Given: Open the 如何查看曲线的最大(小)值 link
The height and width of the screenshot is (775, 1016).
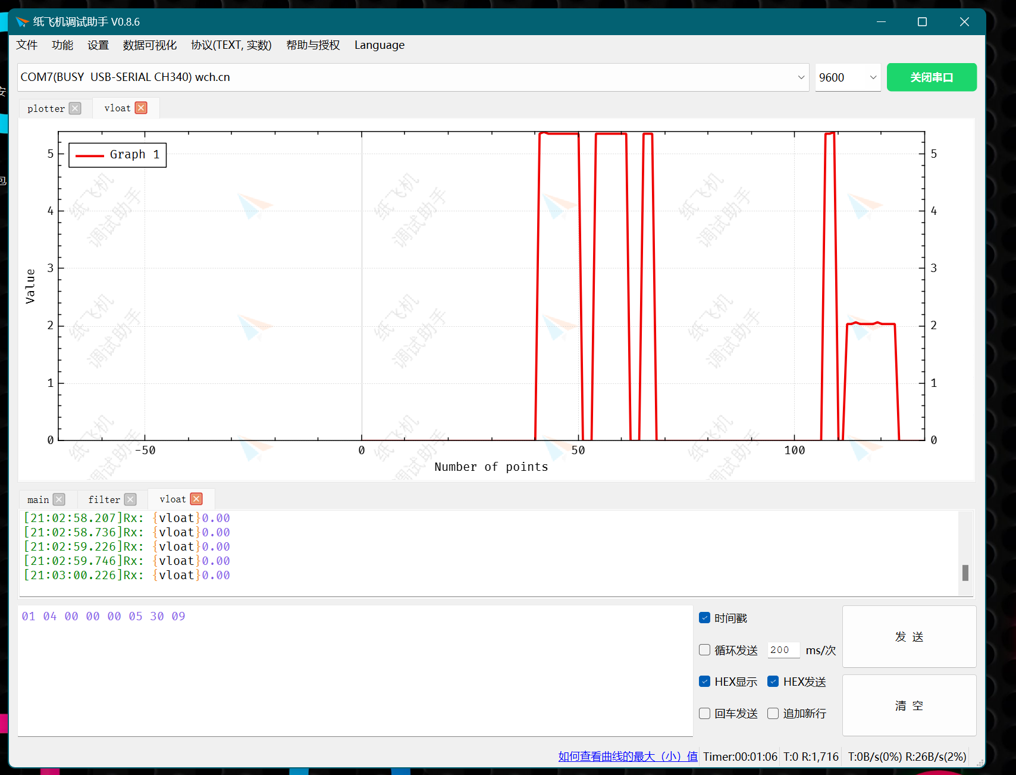Looking at the screenshot, I should [x=628, y=757].
